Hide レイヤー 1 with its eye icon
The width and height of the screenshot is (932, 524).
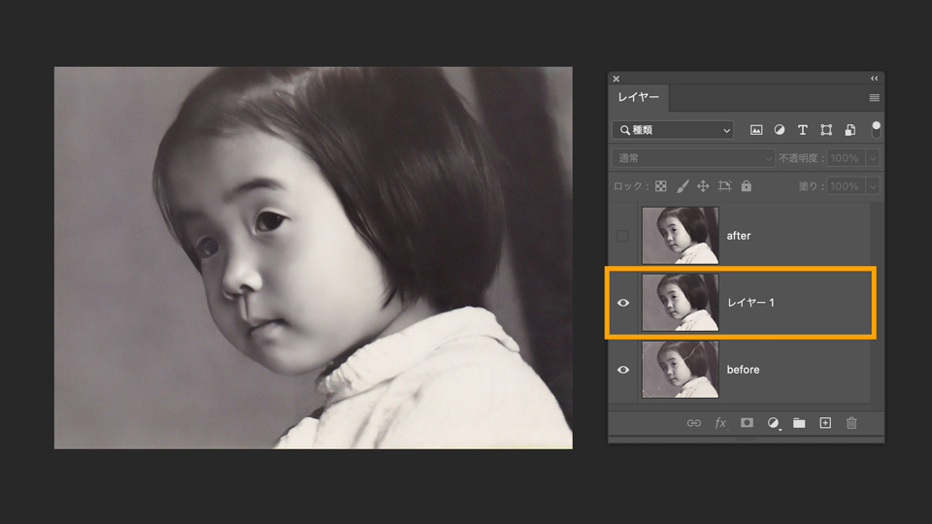pos(623,303)
